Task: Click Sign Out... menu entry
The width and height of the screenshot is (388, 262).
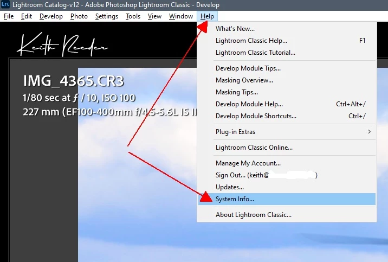Action: 287,175
